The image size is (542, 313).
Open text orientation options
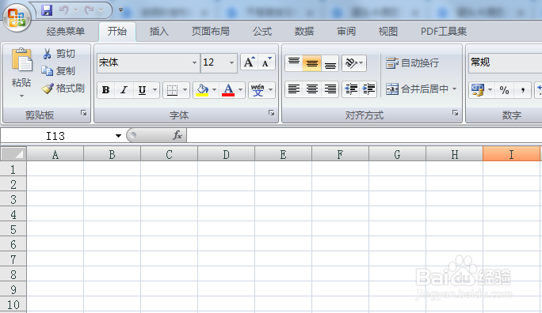point(353,62)
